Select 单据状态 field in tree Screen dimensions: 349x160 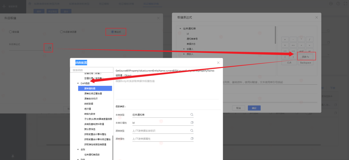(191, 44)
